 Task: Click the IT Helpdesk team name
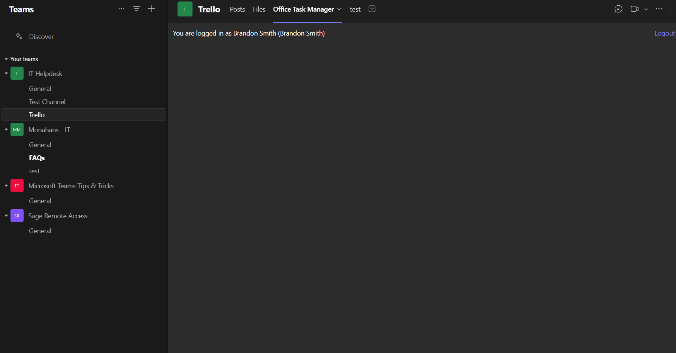pos(45,74)
